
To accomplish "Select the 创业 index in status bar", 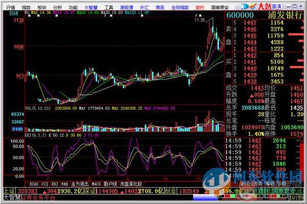I will coord(170,191).
